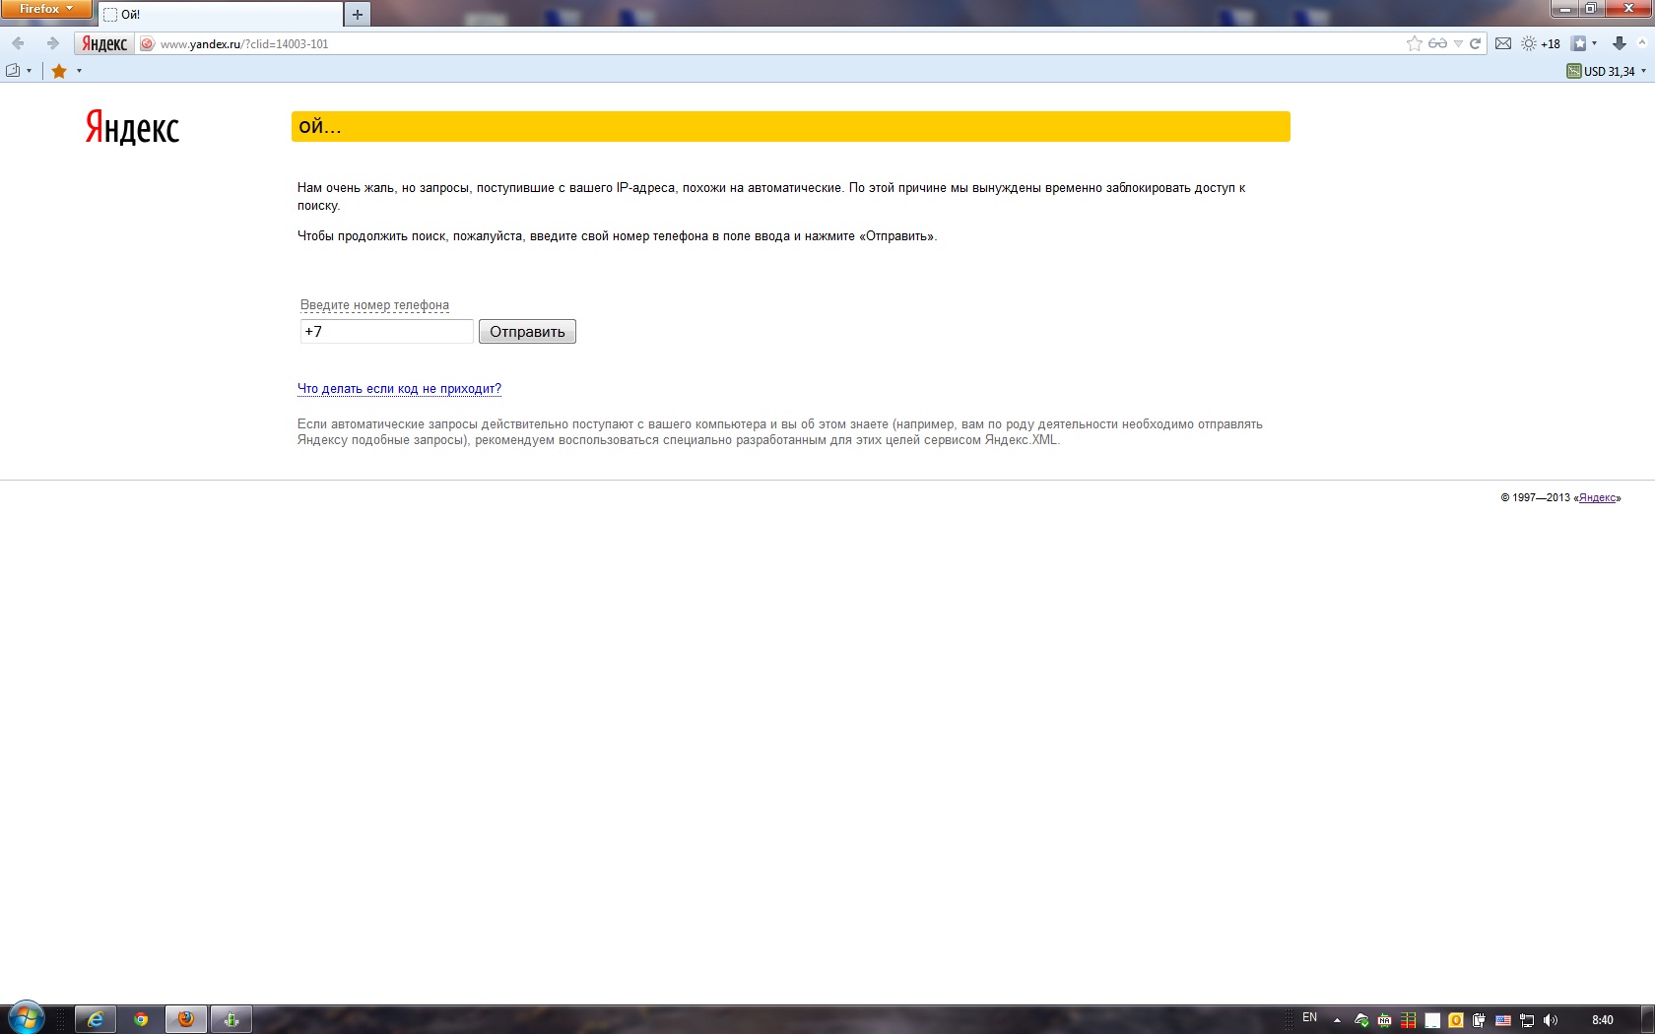Click the EN language indicator
Viewport: 1655px width, 1034px height.
(x=1309, y=1018)
